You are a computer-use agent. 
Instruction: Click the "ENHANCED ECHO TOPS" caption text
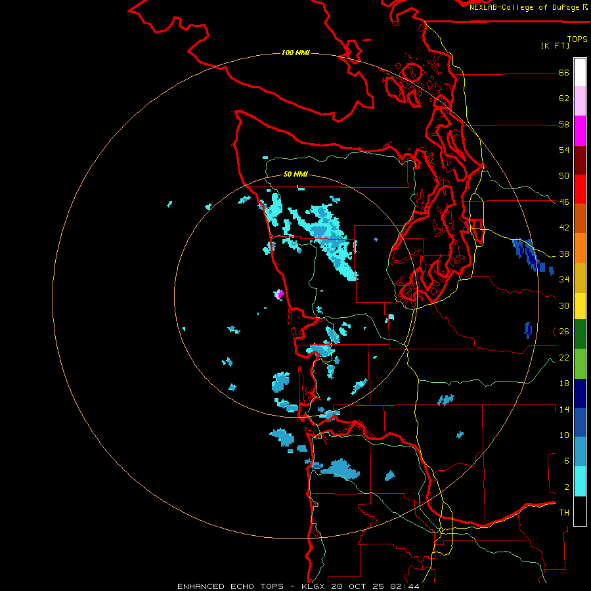click(x=230, y=586)
